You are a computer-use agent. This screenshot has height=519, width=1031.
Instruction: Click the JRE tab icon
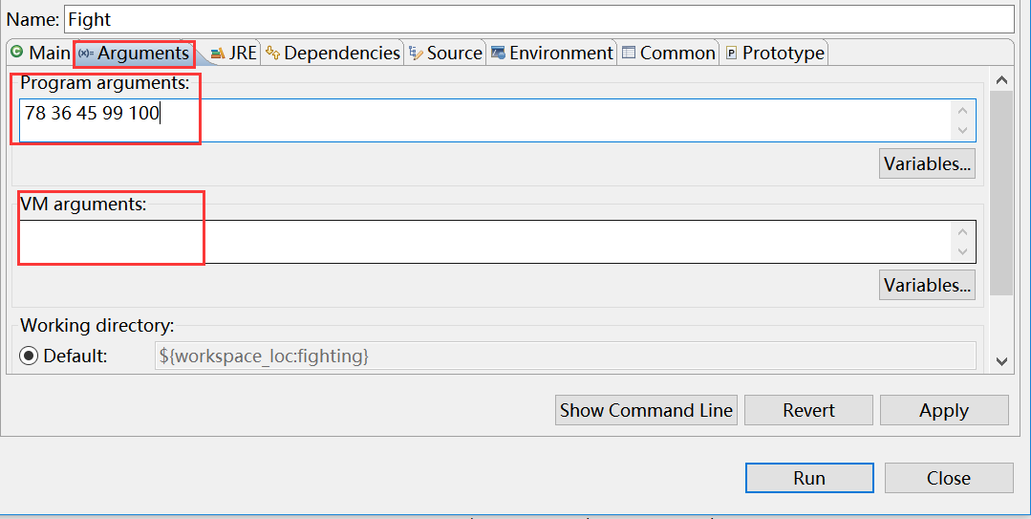218,53
